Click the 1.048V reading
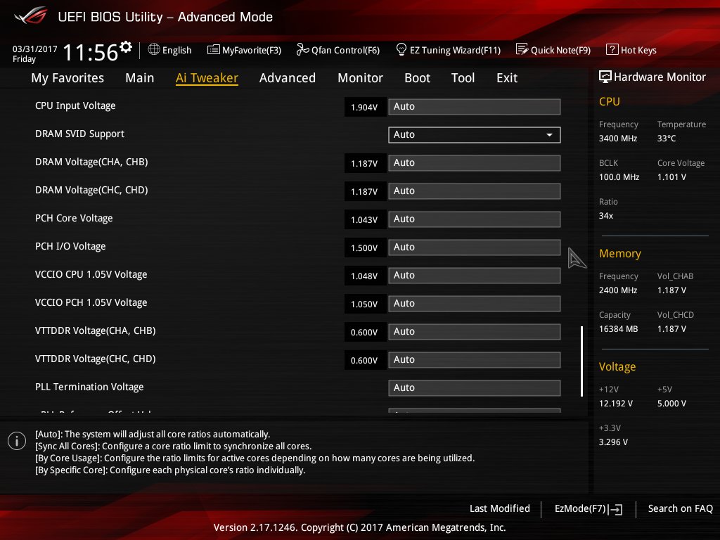The image size is (720, 540). coord(364,276)
